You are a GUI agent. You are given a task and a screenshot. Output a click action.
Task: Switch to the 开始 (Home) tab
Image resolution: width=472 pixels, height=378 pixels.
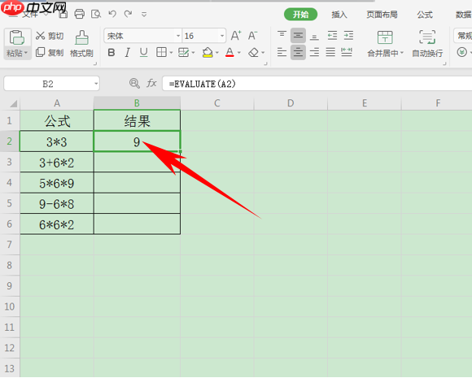300,14
